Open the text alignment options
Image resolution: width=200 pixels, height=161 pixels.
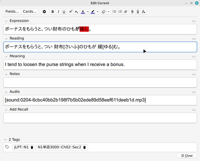126,12
